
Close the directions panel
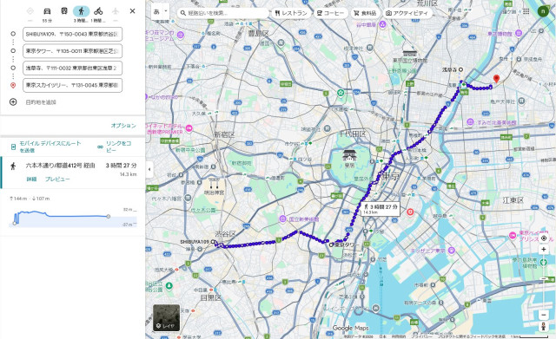(x=132, y=11)
